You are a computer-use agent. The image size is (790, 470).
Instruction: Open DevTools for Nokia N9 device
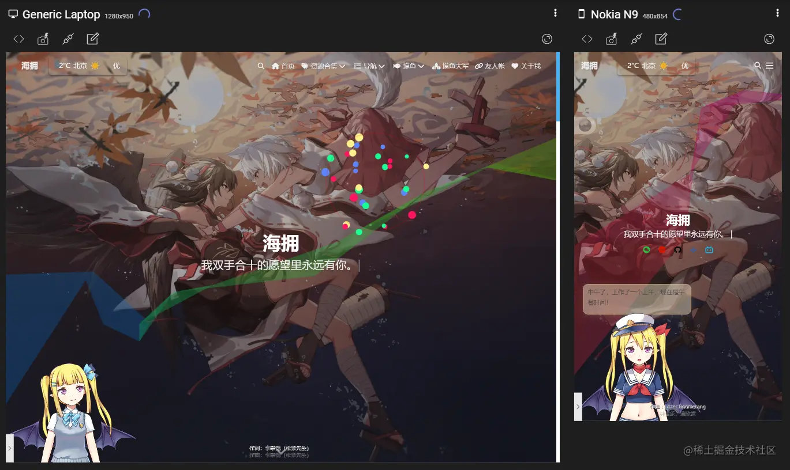click(x=587, y=39)
